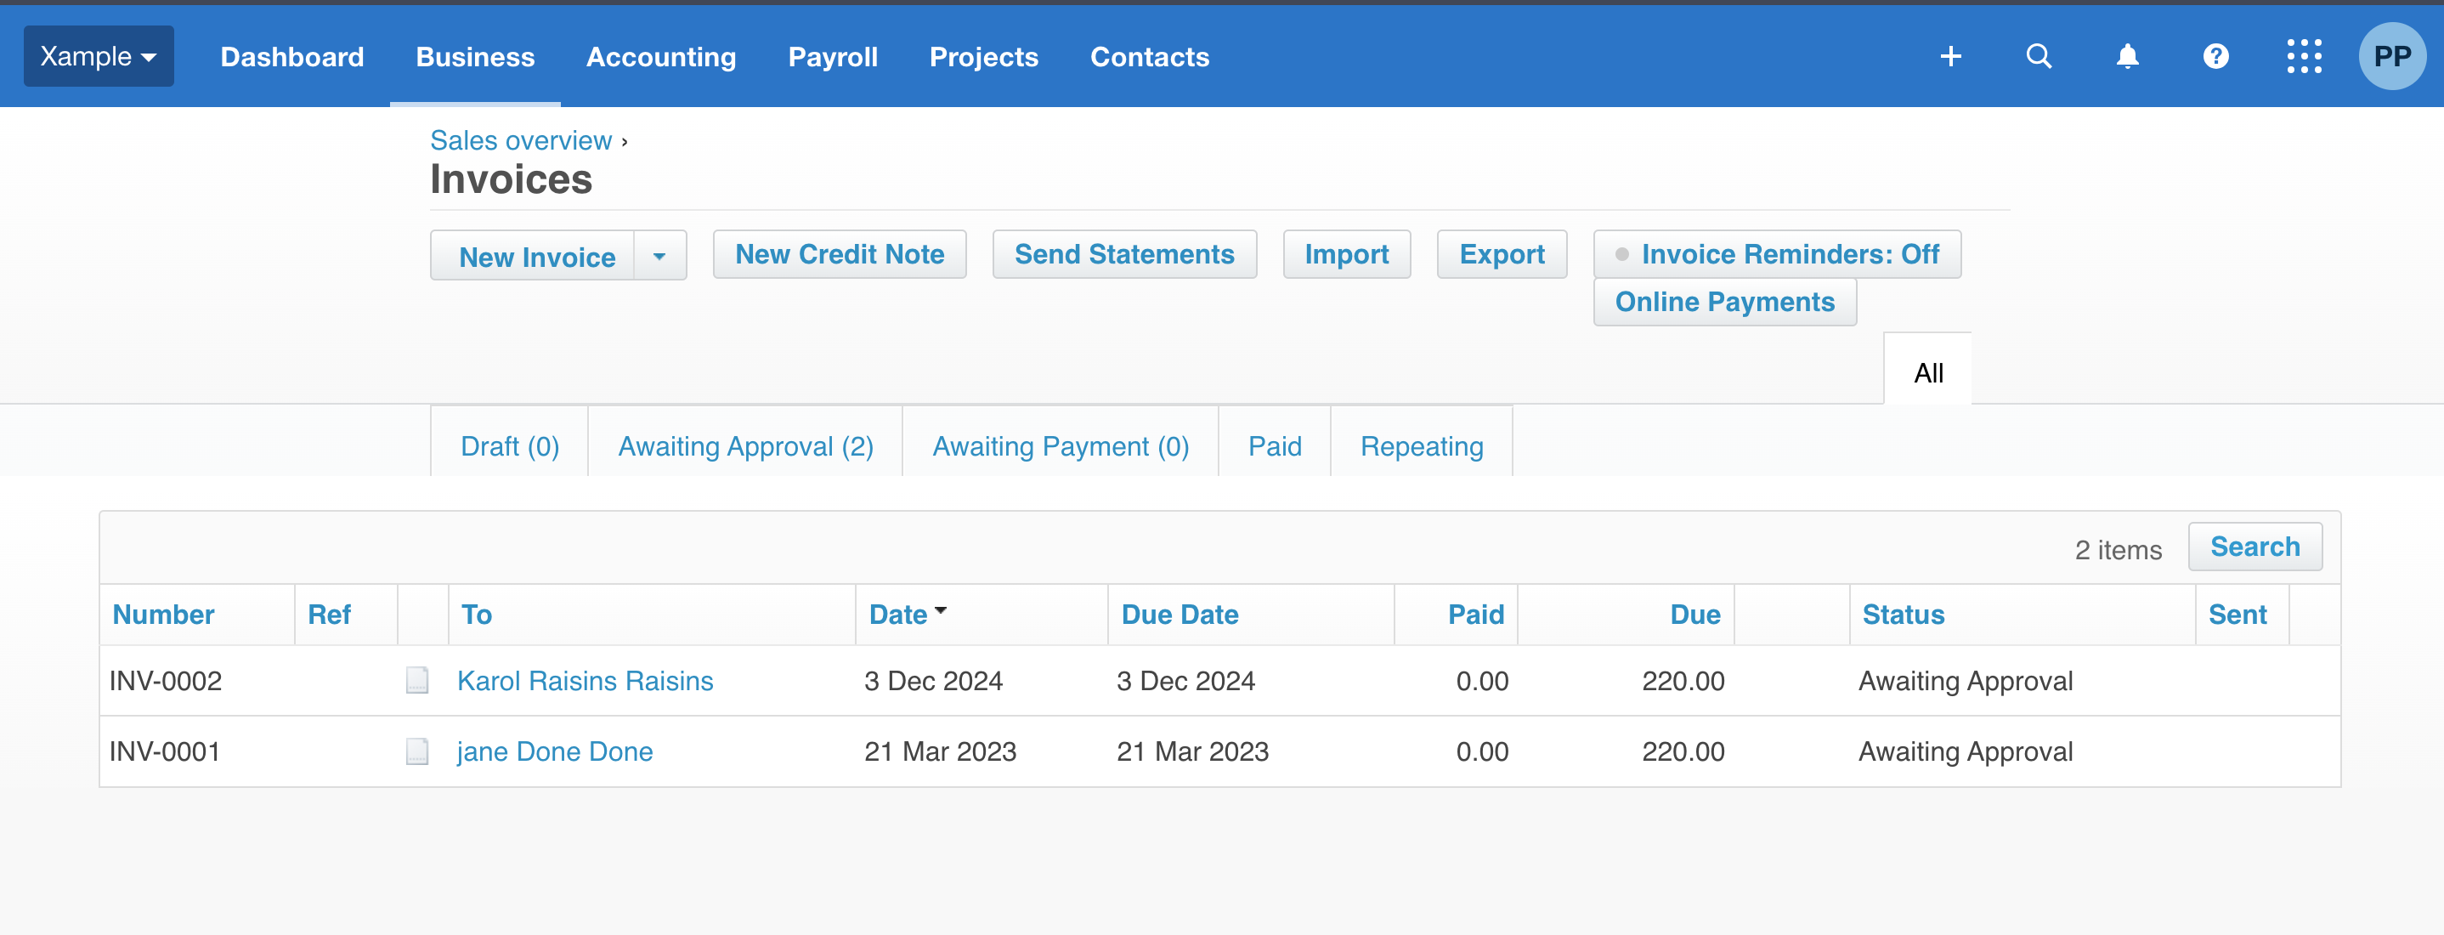Switch to Awaiting Approval (2) tab
Screen dimensions: 2444x935
coord(744,446)
